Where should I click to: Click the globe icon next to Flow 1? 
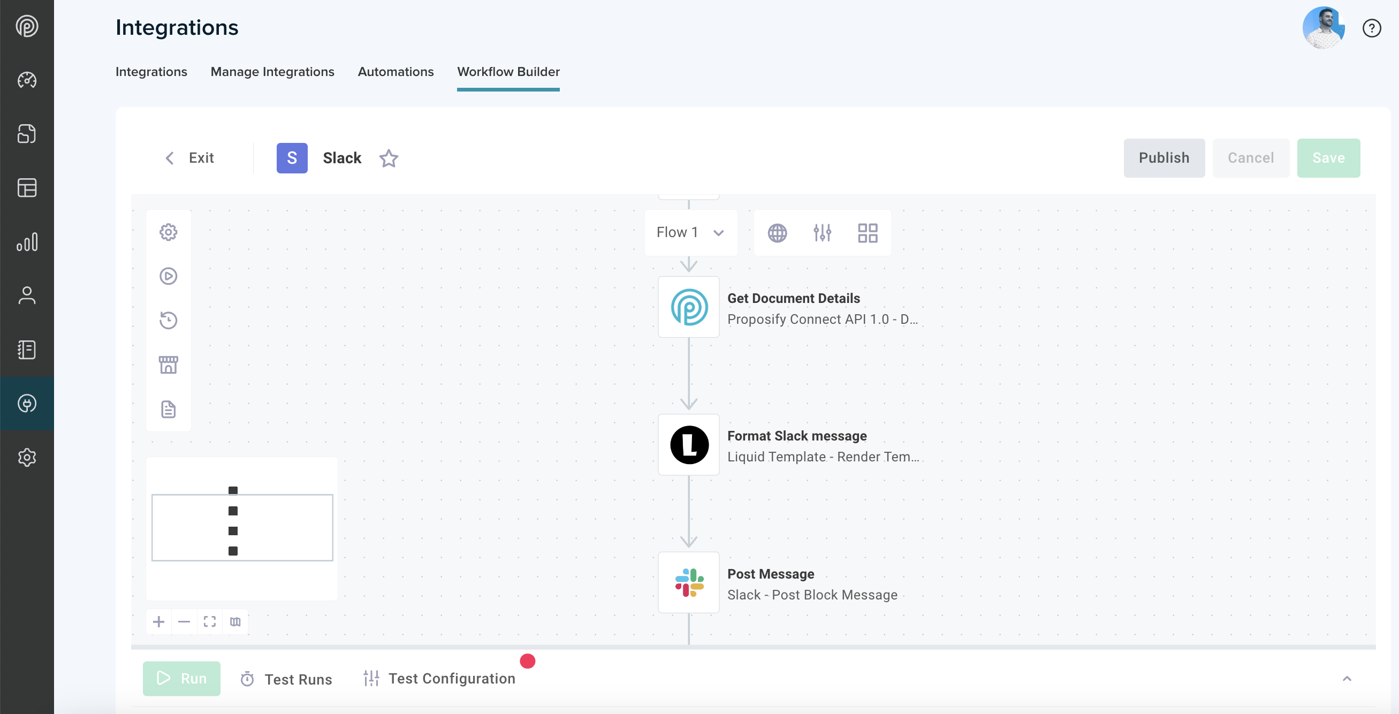[x=777, y=233]
